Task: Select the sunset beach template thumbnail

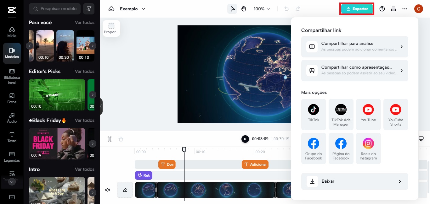Action: (x=45, y=46)
